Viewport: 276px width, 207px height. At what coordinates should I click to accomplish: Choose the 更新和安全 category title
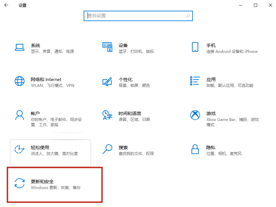(x=42, y=181)
